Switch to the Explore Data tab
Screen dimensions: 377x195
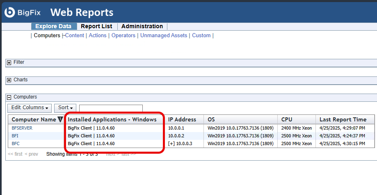pos(53,26)
